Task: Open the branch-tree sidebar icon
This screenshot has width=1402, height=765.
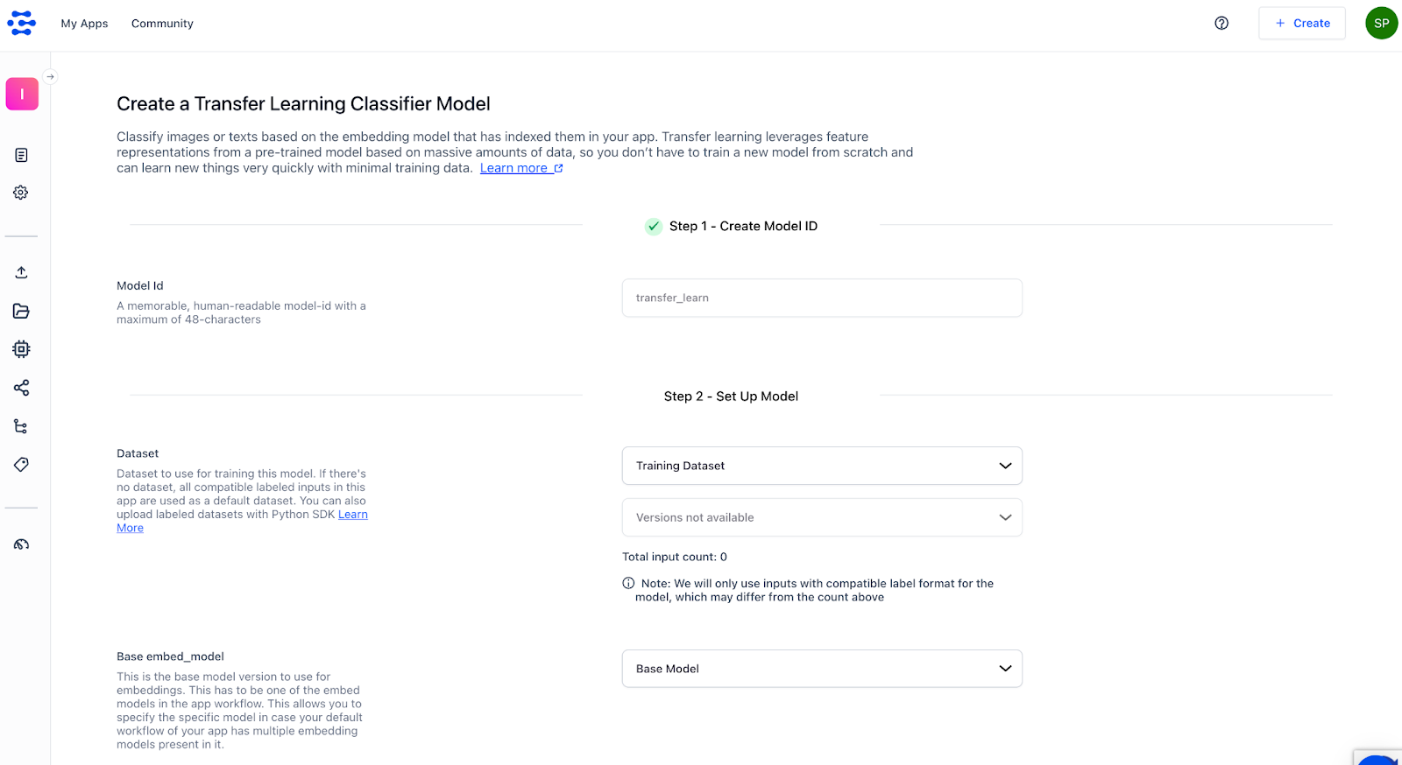Action: click(x=22, y=426)
